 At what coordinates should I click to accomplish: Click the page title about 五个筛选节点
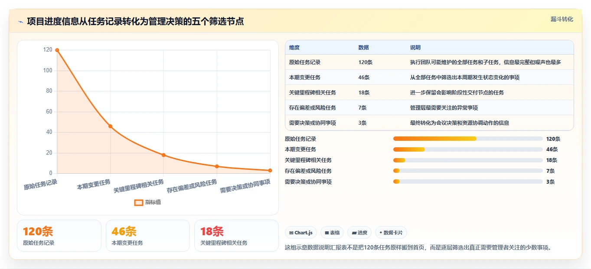135,22
